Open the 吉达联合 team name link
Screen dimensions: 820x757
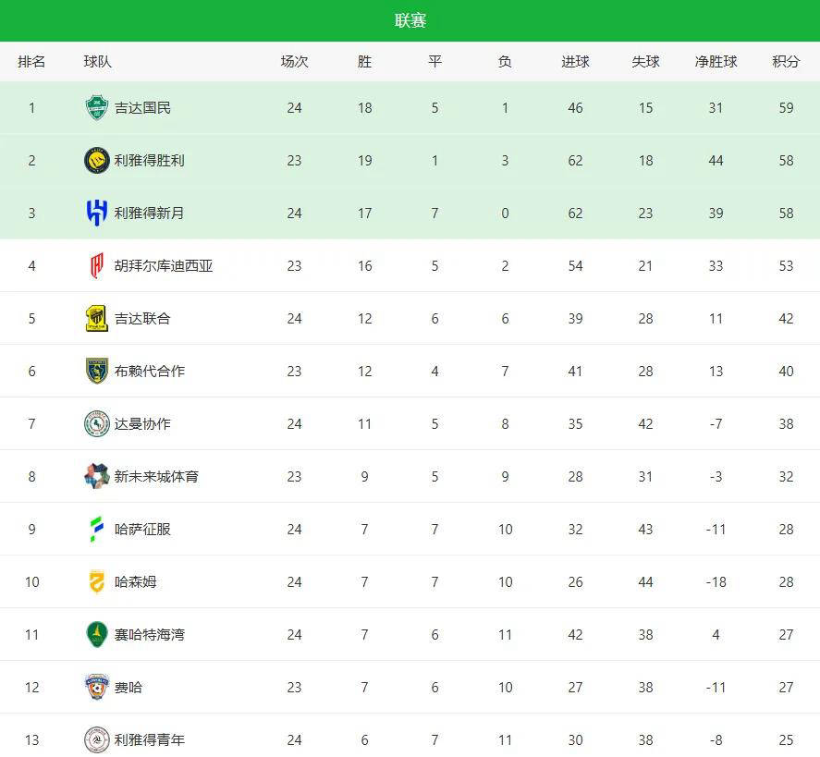[142, 319]
